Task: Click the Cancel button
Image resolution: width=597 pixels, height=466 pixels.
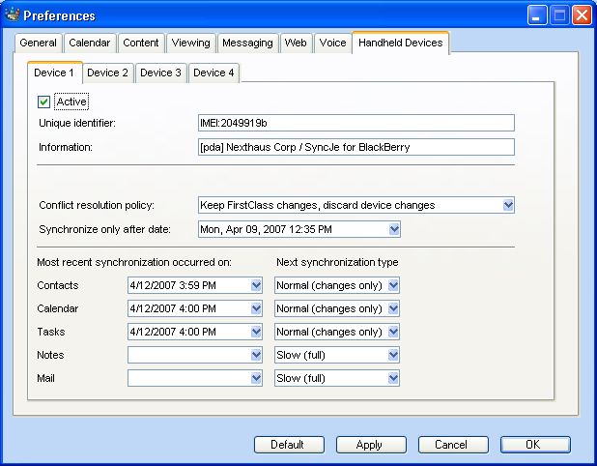Action: [453, 445]
